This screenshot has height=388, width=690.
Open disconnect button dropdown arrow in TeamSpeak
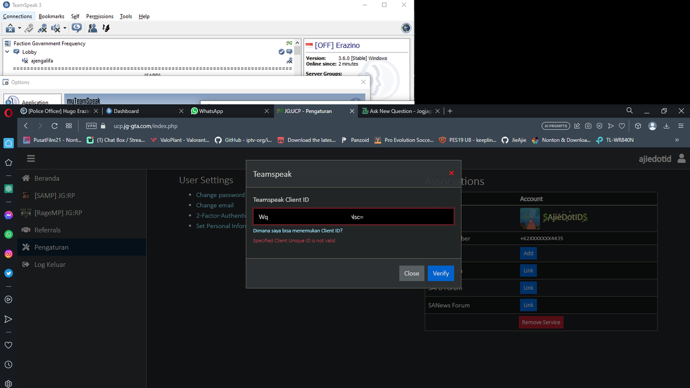pyautogui.click(x=19, y=28)
